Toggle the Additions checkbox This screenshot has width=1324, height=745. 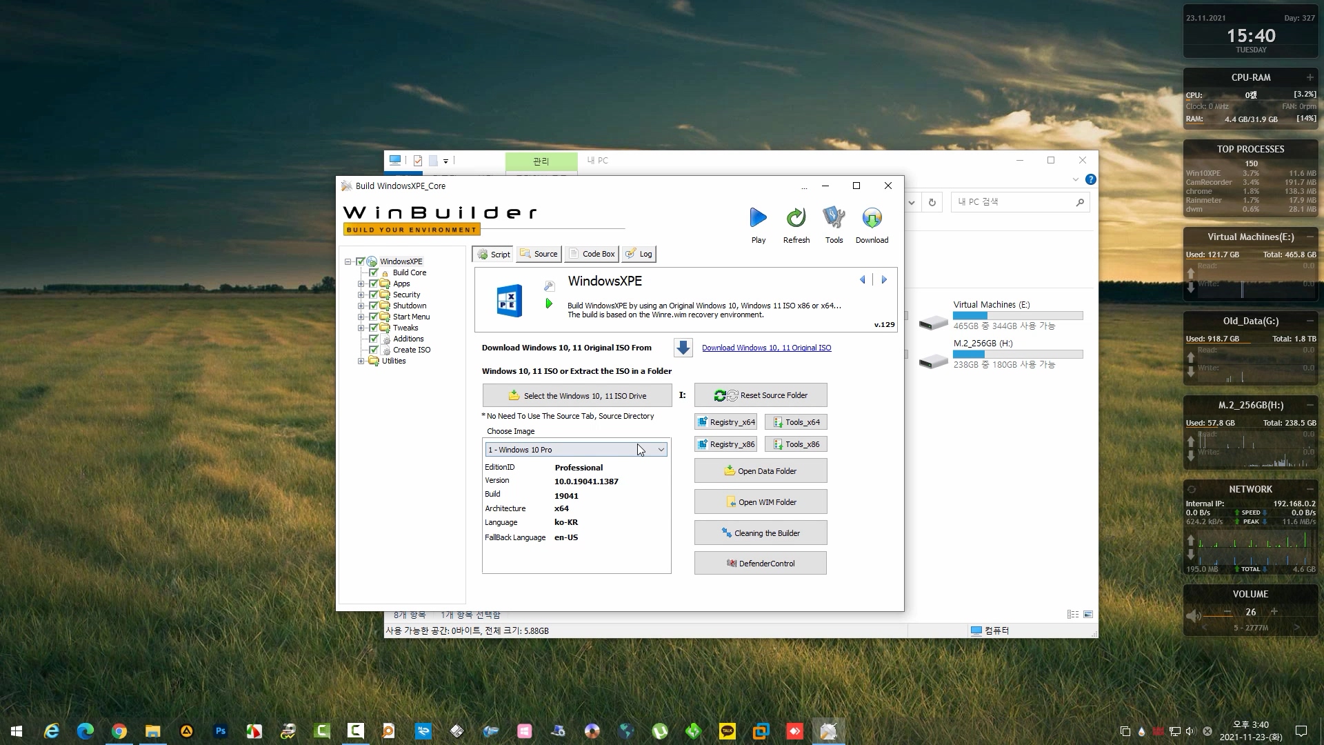(374, 339)
